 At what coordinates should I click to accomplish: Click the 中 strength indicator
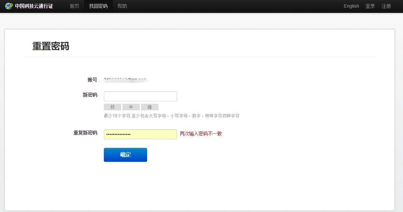[x=131, y=107]
